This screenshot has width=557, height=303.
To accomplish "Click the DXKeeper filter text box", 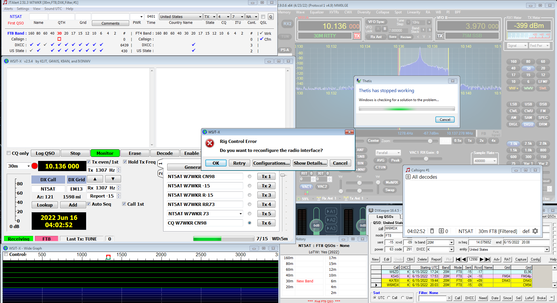I will [432, 298].
